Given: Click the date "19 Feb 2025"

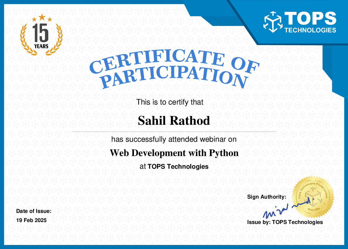Looking at the screenshot, I should (x=31, y=220).
